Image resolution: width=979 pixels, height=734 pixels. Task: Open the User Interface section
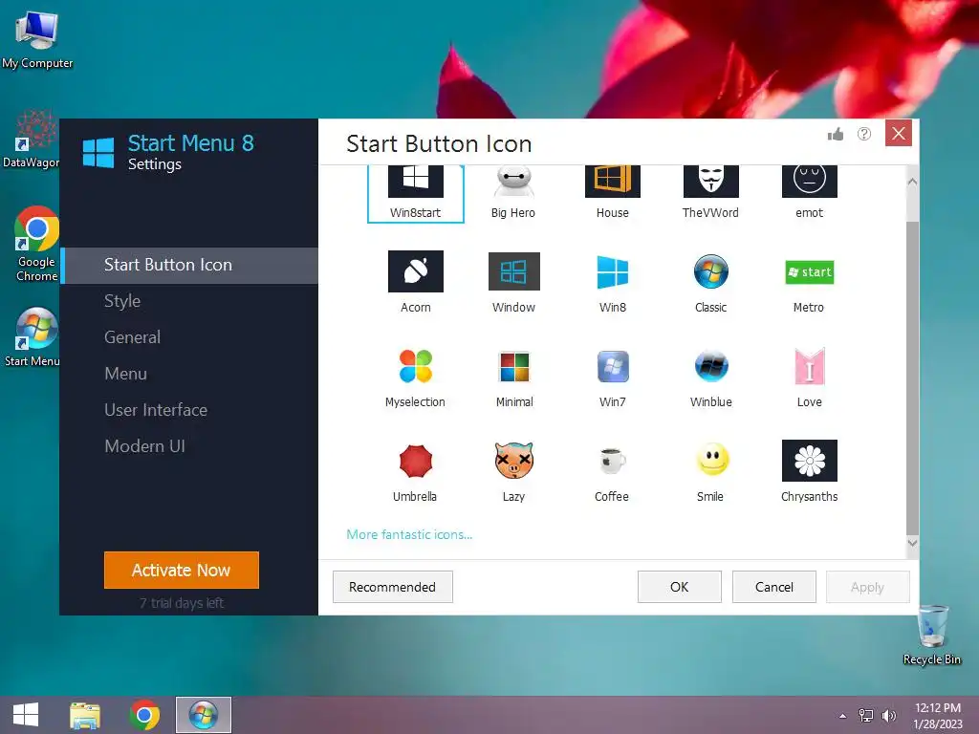(189, 410)
